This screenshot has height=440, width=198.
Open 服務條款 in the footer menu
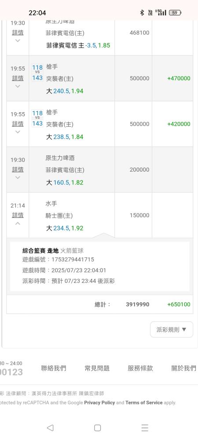140,368
